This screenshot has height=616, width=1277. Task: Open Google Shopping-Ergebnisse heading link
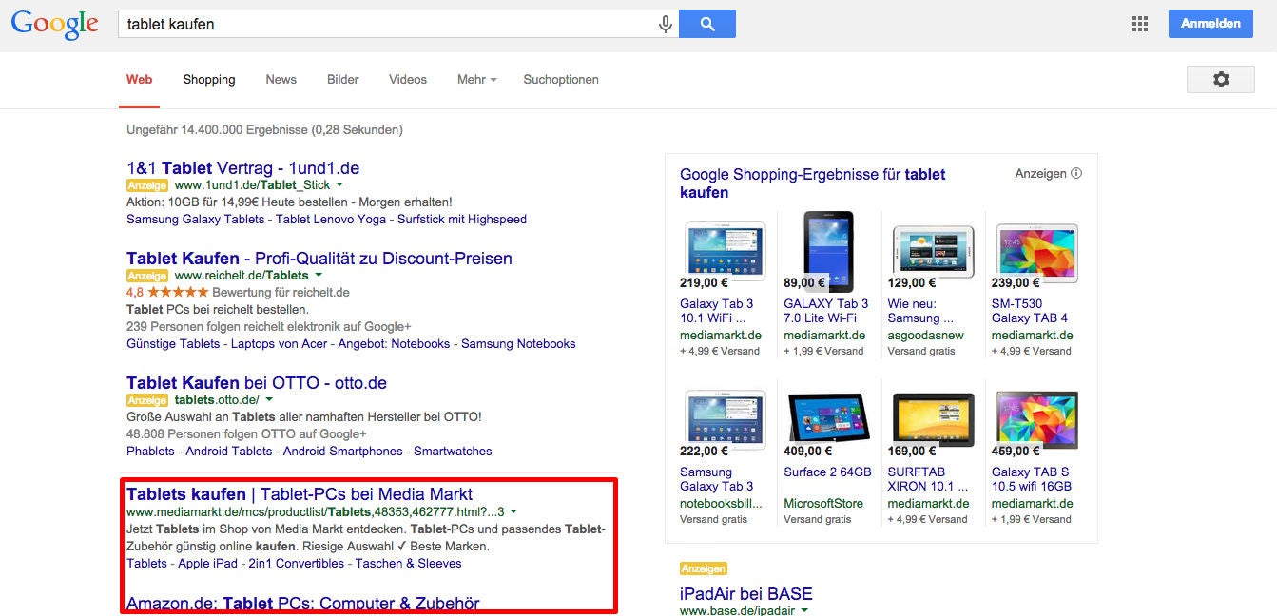(813, 183)
